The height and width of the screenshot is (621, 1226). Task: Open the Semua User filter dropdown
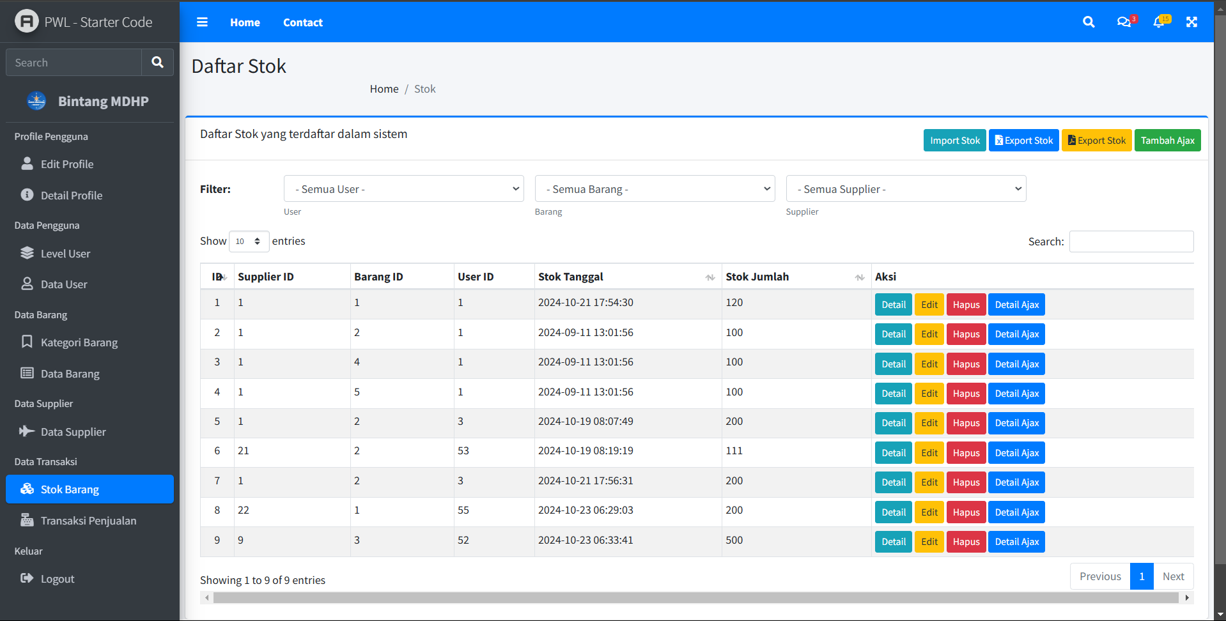pyautogui.click(x=404, y=189)
